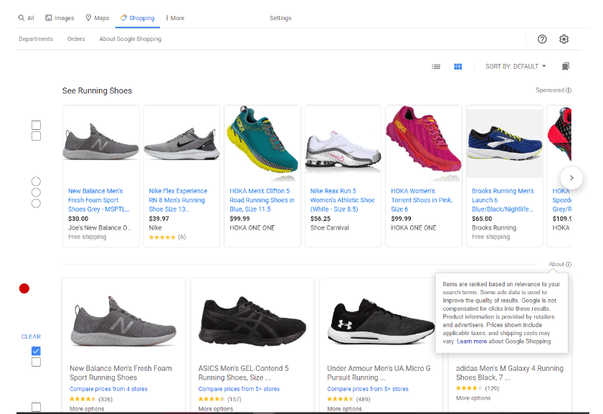Click Shoe Carnival seller name

pos(330,227)
